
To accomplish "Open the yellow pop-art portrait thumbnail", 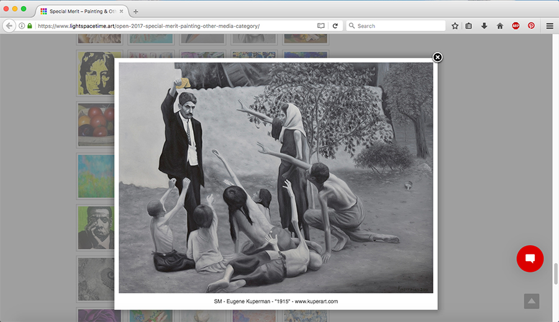I will [96, 73].
